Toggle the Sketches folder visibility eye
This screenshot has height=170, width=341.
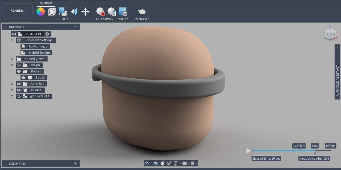[x=19, y=84]
